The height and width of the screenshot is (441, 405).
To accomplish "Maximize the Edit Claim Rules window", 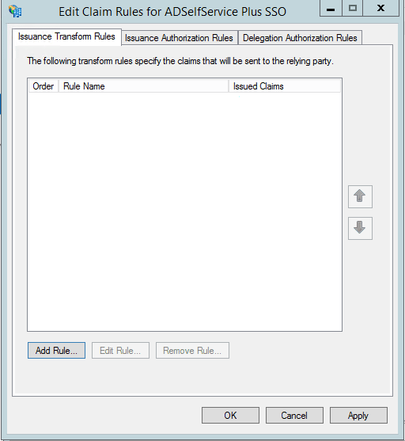I will pos(353,8).
